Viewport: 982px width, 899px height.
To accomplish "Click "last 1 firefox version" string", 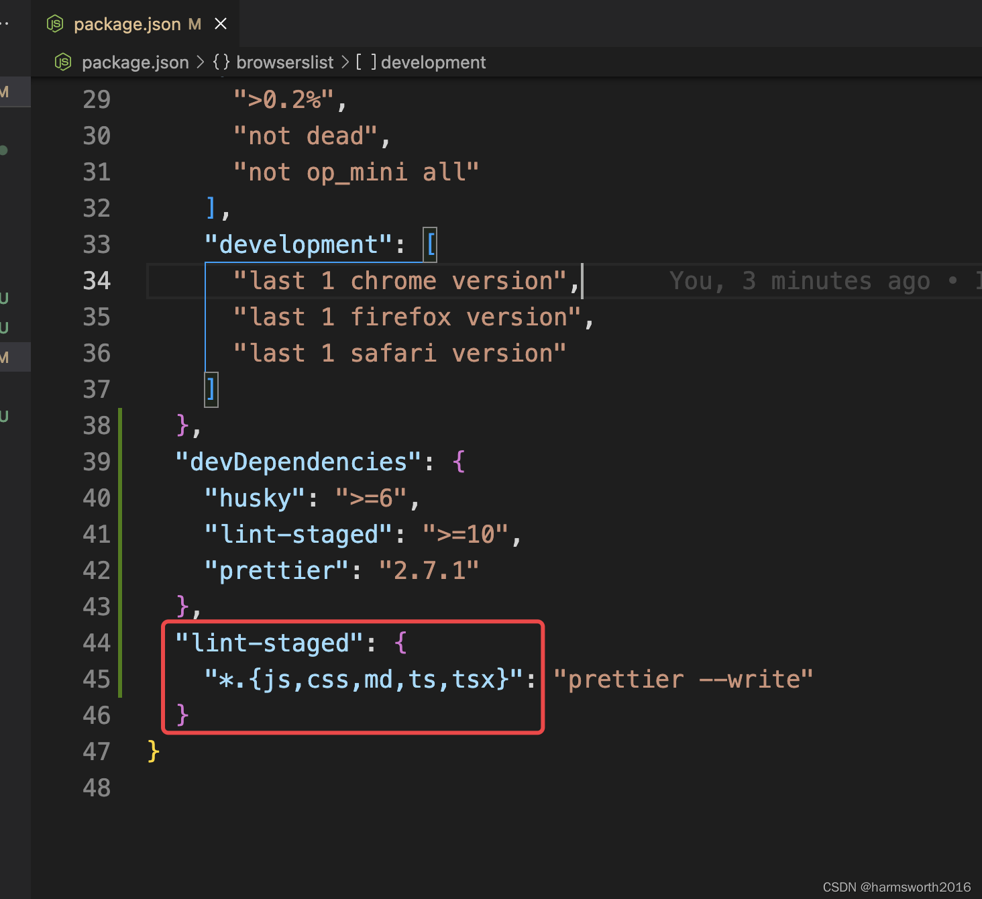I will point(407,317).
